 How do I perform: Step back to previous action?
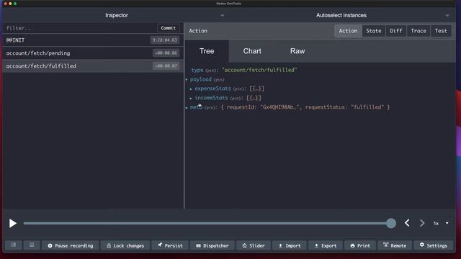407,223
